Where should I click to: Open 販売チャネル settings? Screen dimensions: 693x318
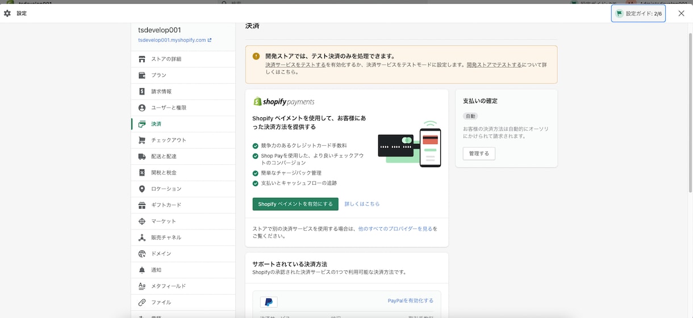pyautogui.click(x=183, y=238)
